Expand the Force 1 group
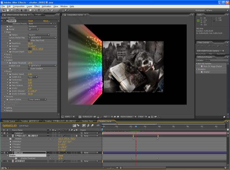Viewport: 230px width, 170px height. click(5, 54)
